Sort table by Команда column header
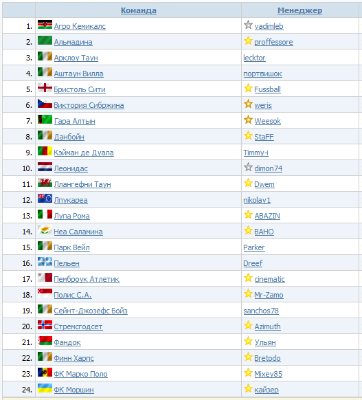Image resolution: width=362 pixels, height=400 pixels. (139, 10)
